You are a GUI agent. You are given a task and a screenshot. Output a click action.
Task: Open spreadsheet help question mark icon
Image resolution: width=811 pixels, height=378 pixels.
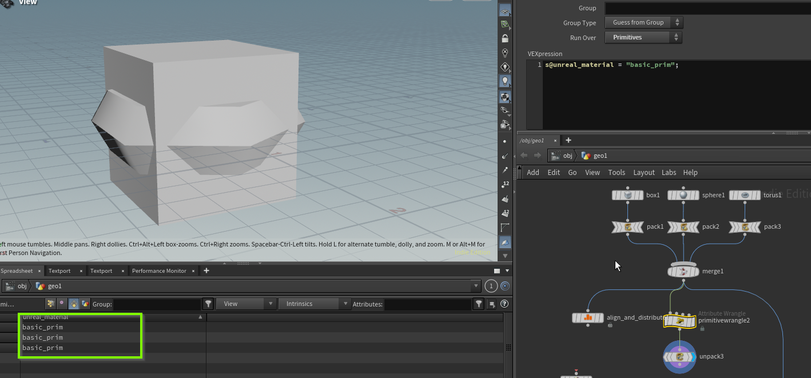504,304
